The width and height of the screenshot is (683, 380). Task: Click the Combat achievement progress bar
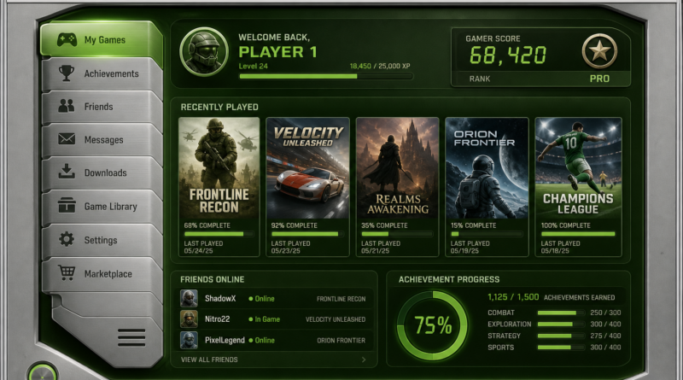[561, 313]
